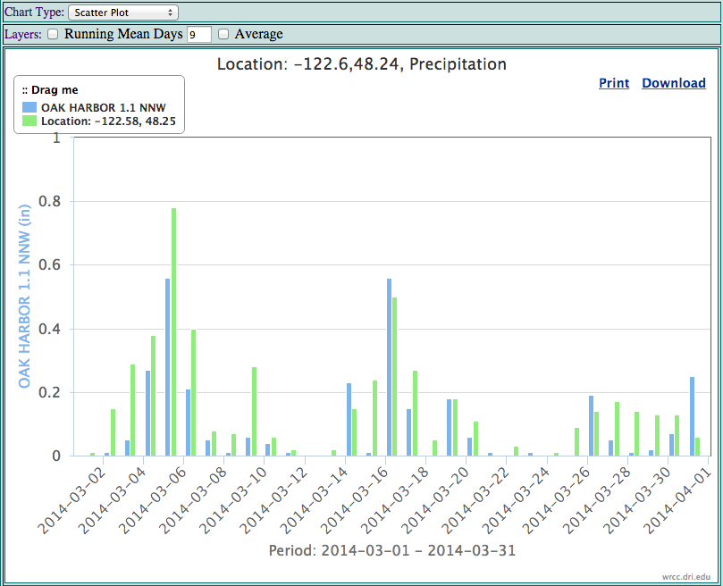Click the Download link

coord(674,83)
